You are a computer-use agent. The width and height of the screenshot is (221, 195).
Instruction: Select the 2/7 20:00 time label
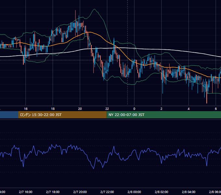pyautogui.click(x=80, y=192)
